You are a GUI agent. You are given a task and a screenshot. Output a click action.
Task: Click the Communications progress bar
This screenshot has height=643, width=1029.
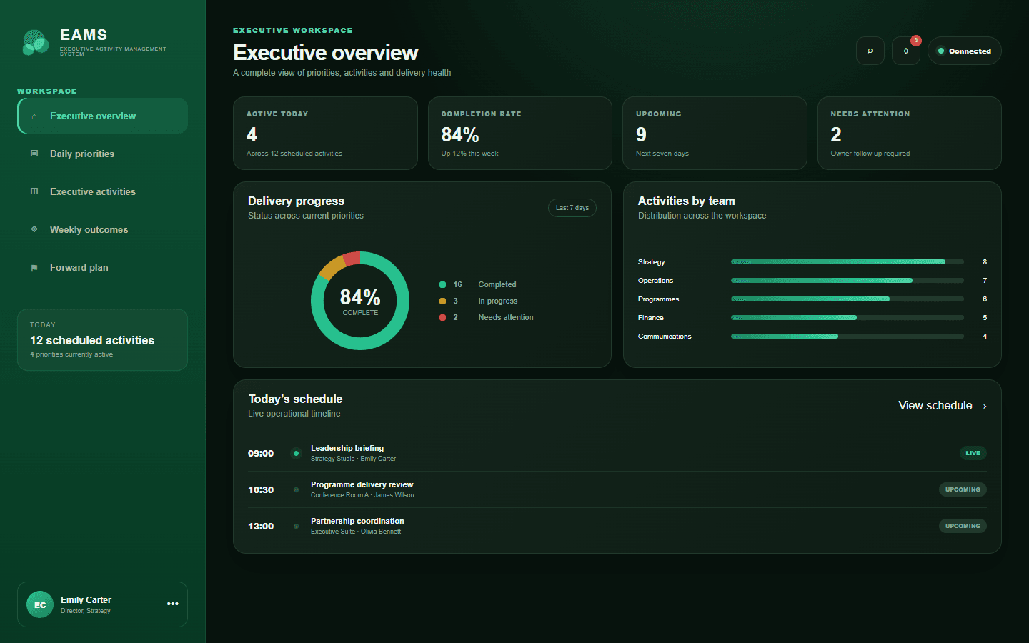[x=847, y=337]
